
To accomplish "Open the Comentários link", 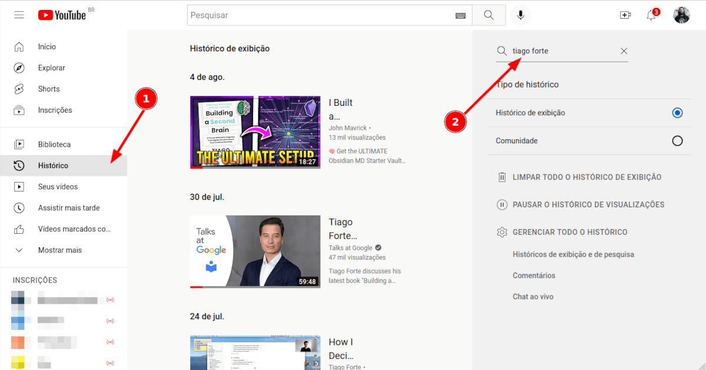I will click(534, 275).
